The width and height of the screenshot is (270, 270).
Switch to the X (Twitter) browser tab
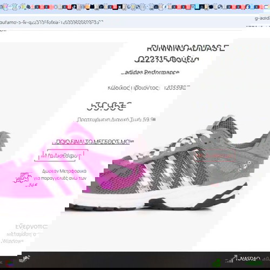tap(120, 7)
